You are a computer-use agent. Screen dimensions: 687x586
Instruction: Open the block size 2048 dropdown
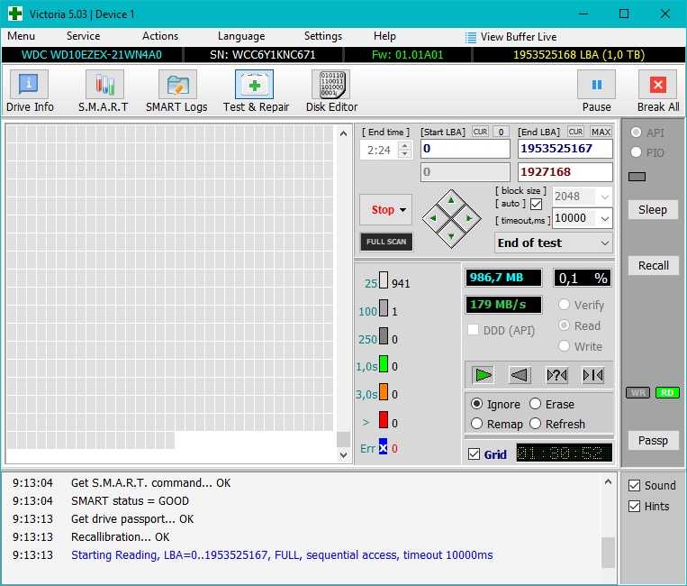click(x=605, y=197)
